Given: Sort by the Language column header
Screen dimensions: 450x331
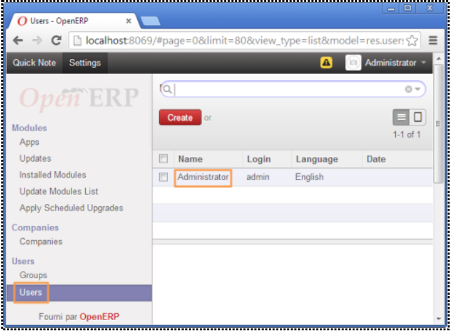Looking at the screenshot, I should [317, 159].
